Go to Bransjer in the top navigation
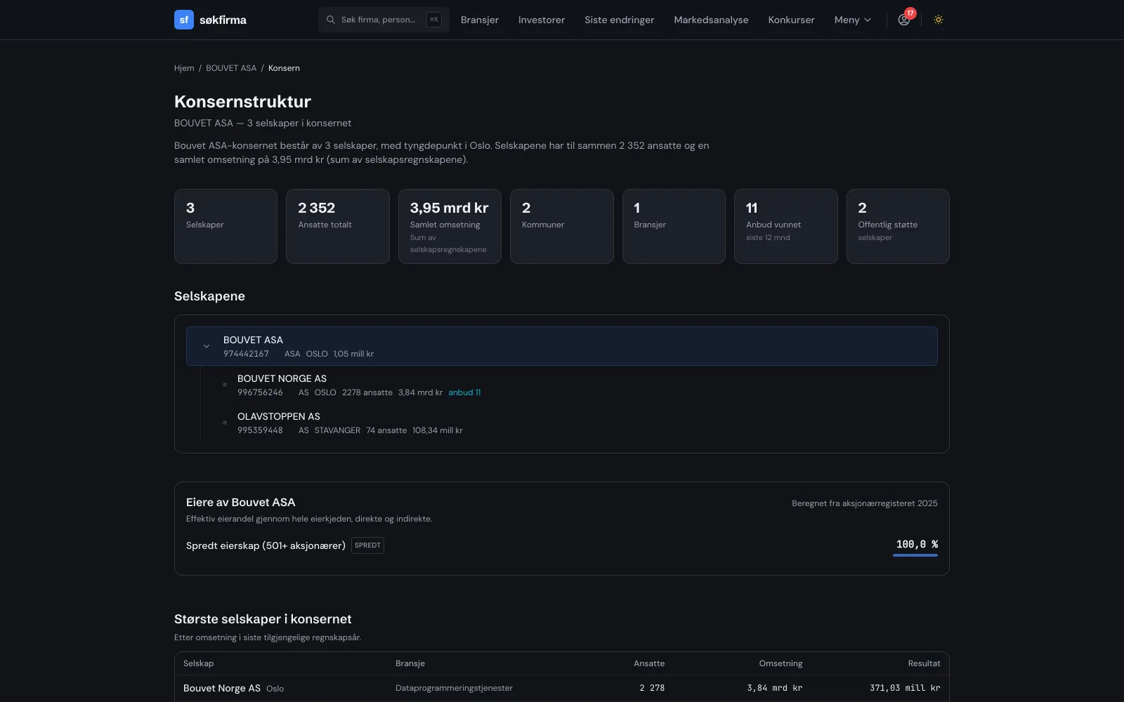The image size is (1124, 702). click(480, 20)
